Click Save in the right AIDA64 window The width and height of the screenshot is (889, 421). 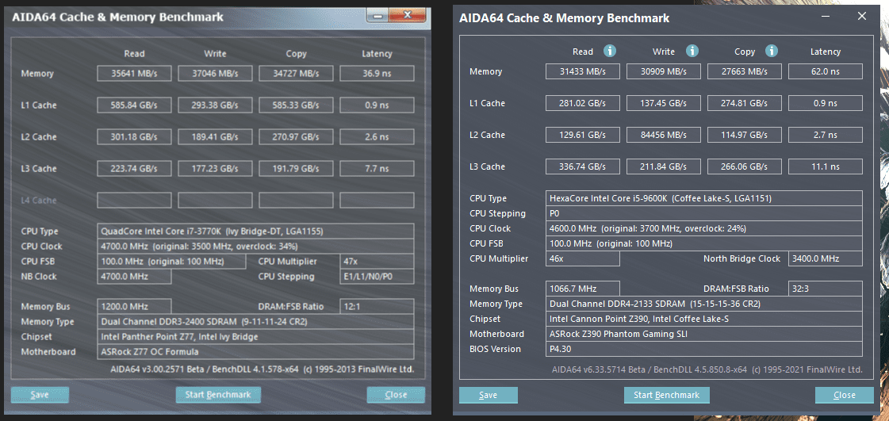(489, 395)
